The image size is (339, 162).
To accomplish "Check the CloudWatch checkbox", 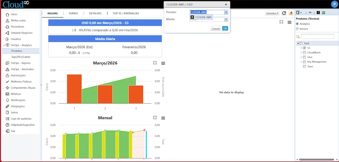I will [x=305, y=53].
